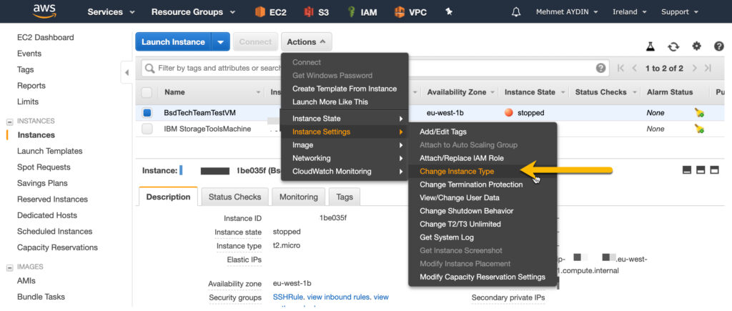This screenshot has width=732, height=311.
Task: Set details pane to half height
Action: point(701,170)
